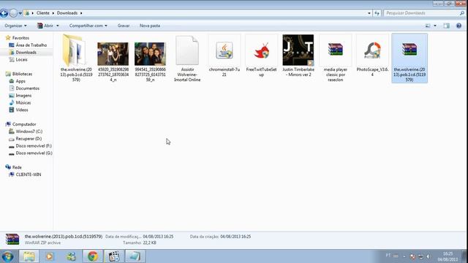Go back with the Back arrow
This screenshot has width=468, height=263.
click(x=4, y=13)
